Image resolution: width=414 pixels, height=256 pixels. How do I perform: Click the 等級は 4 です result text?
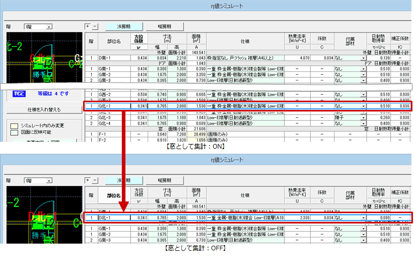pos(53,93)
